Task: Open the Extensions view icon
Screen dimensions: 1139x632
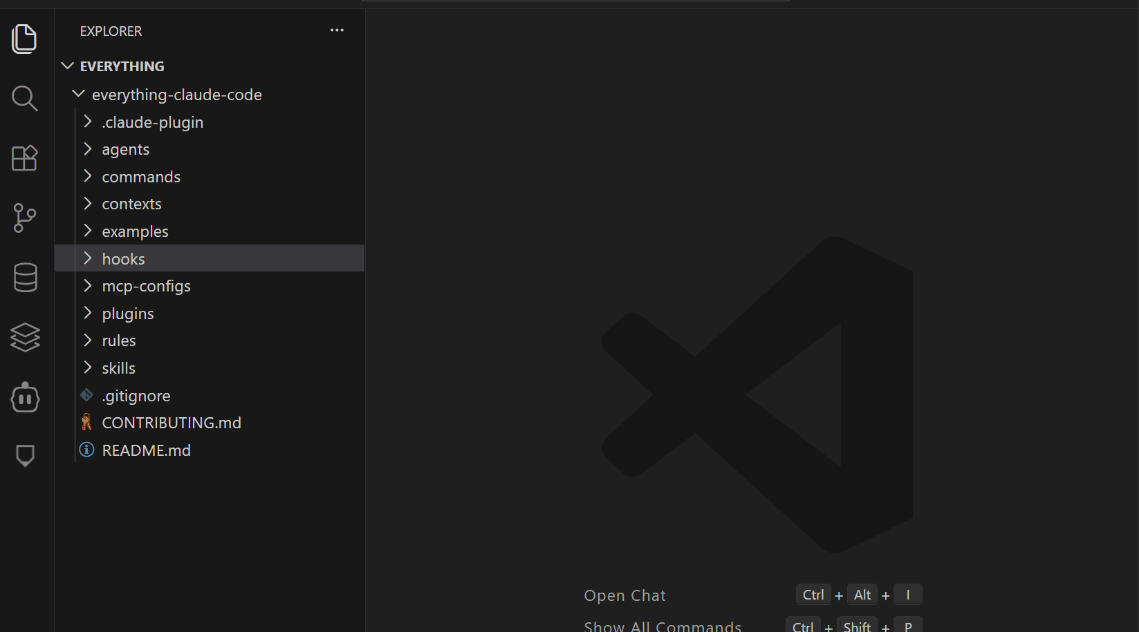Action: (25, 158)
